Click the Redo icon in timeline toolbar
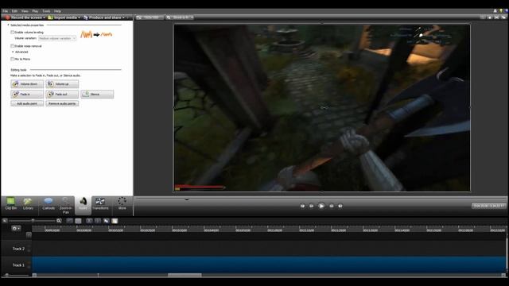The width and height of the screenshot is (509, 286). point(78,221)
